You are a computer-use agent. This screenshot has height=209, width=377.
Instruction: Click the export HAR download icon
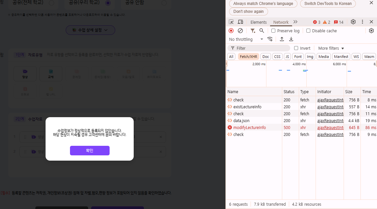click(291, 39)
